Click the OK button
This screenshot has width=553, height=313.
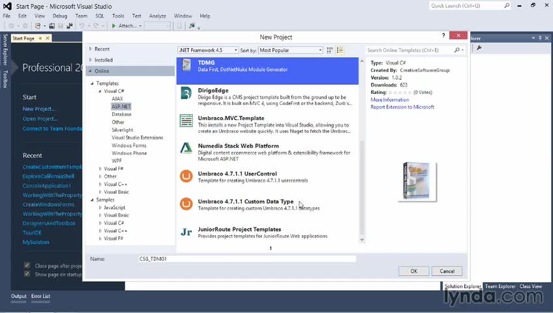[413, 271]
